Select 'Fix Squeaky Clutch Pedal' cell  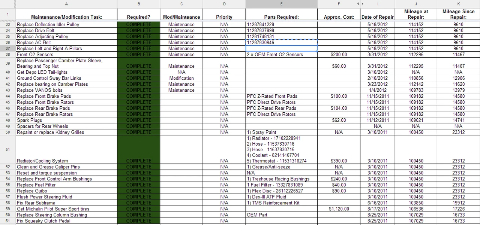66,221
